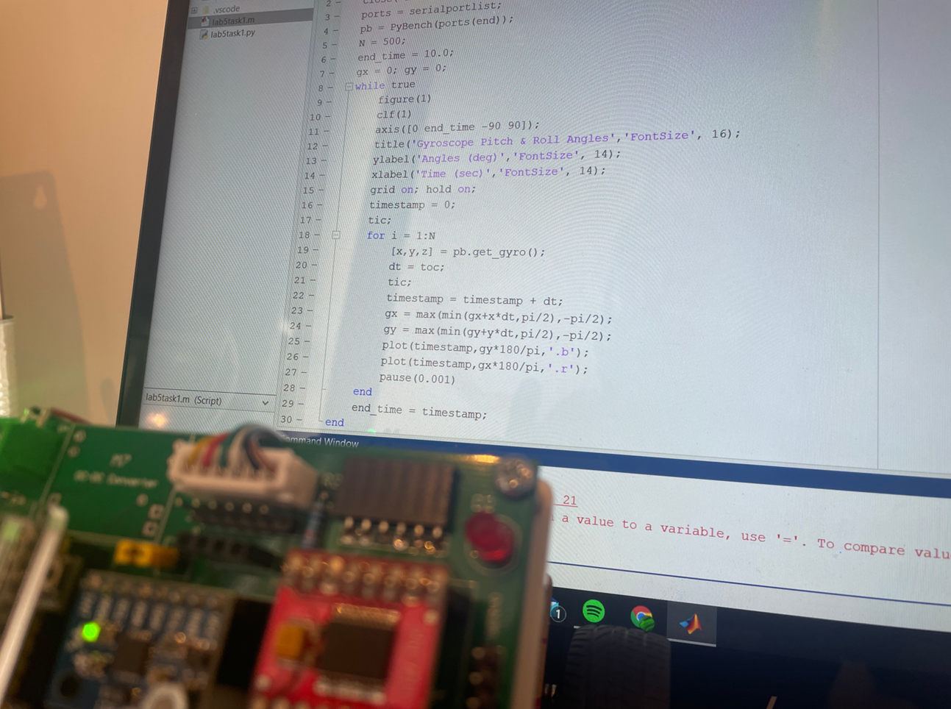951x709 pixels.
Task: Select lab5task1.m in the file list
Action: coord(234,21)
